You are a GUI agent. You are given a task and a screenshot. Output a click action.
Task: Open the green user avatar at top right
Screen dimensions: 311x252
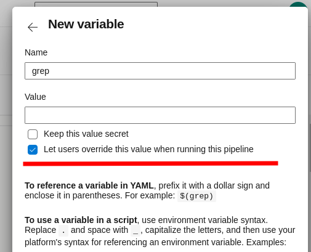298,4
